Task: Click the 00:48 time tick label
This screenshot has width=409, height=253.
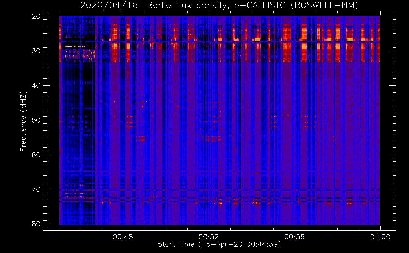Action: pos(123,237)
